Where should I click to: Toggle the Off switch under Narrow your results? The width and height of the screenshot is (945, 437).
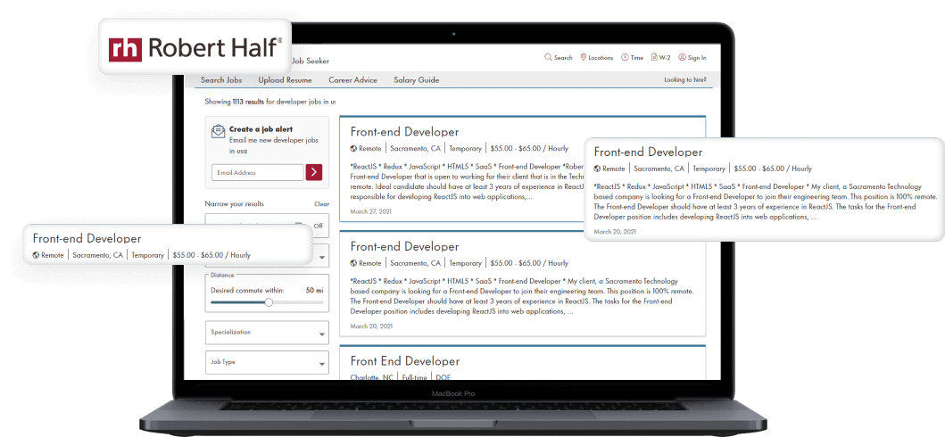317,226
